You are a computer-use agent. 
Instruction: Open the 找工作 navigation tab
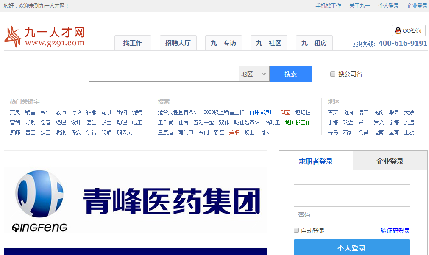coord(133,43)
